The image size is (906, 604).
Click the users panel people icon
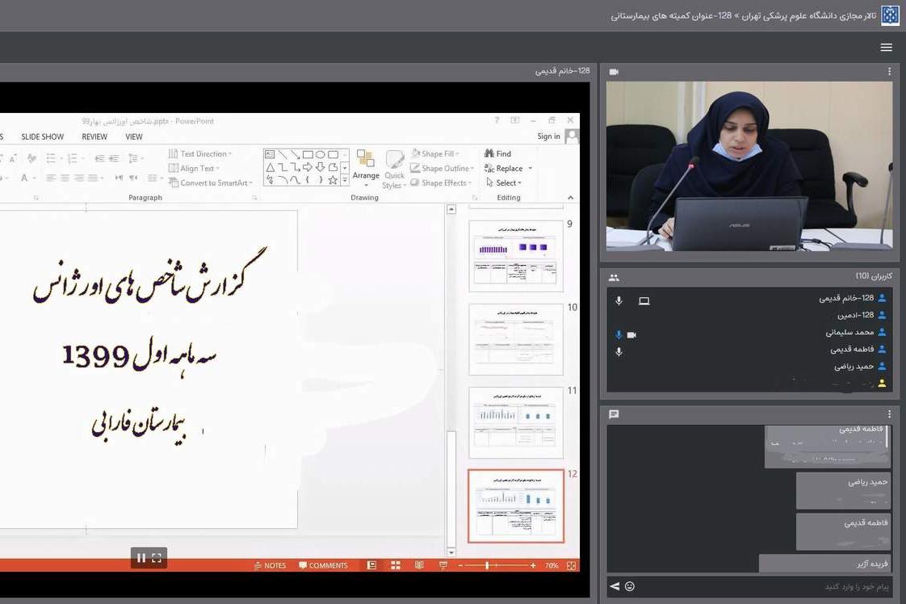(614, 277)
